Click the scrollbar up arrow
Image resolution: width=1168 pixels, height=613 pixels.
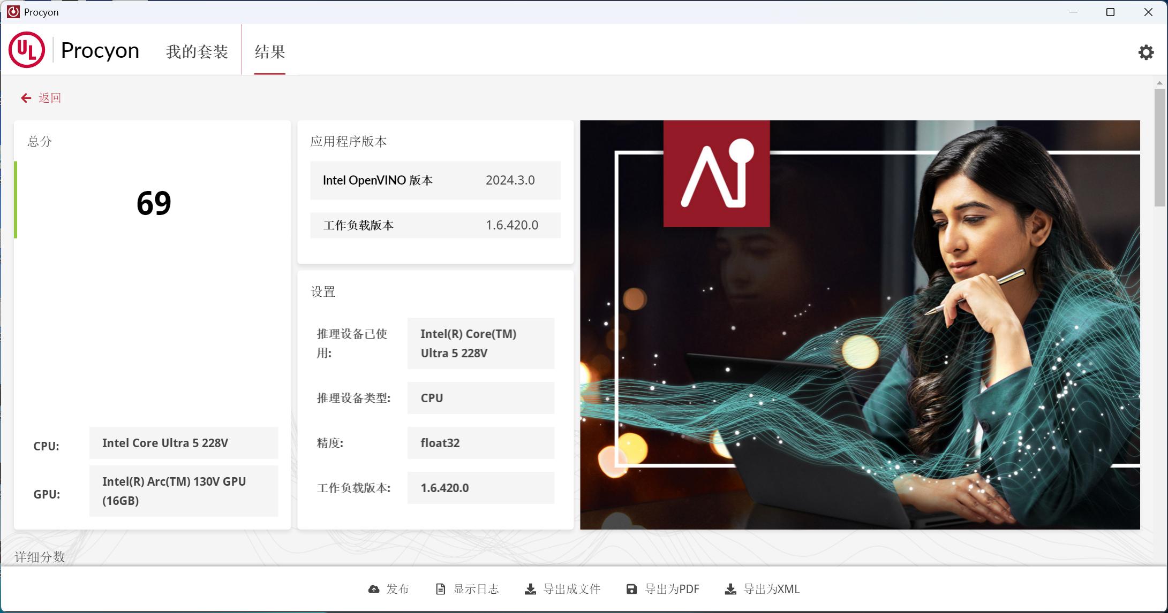point(1159,83)
